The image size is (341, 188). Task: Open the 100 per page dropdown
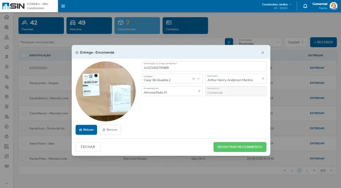[x=326, y=170]
